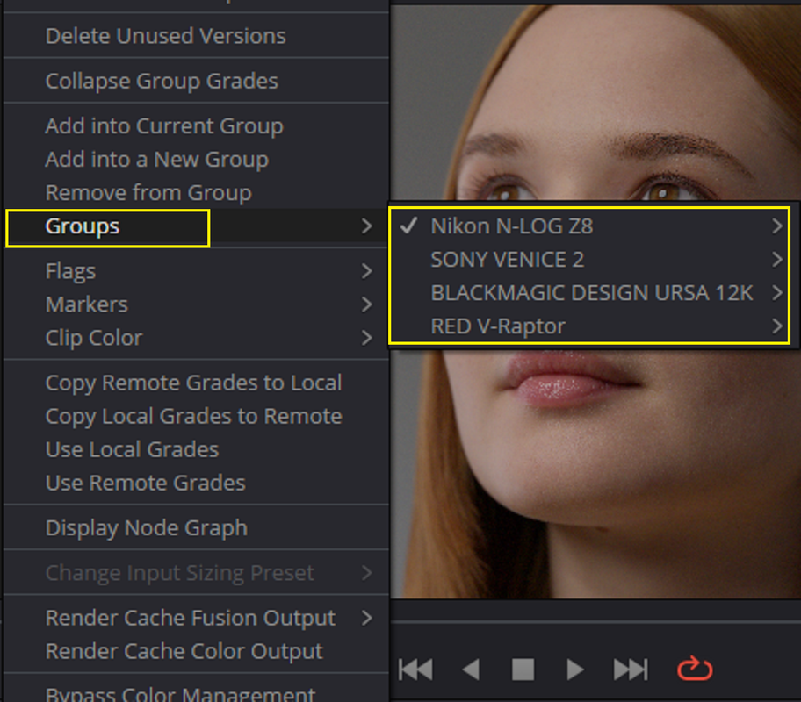Image resolution: width=801 pixels, height=702 pixels.
Task: Choose Copy Local Grades to Remote
Action: [196, 416]
